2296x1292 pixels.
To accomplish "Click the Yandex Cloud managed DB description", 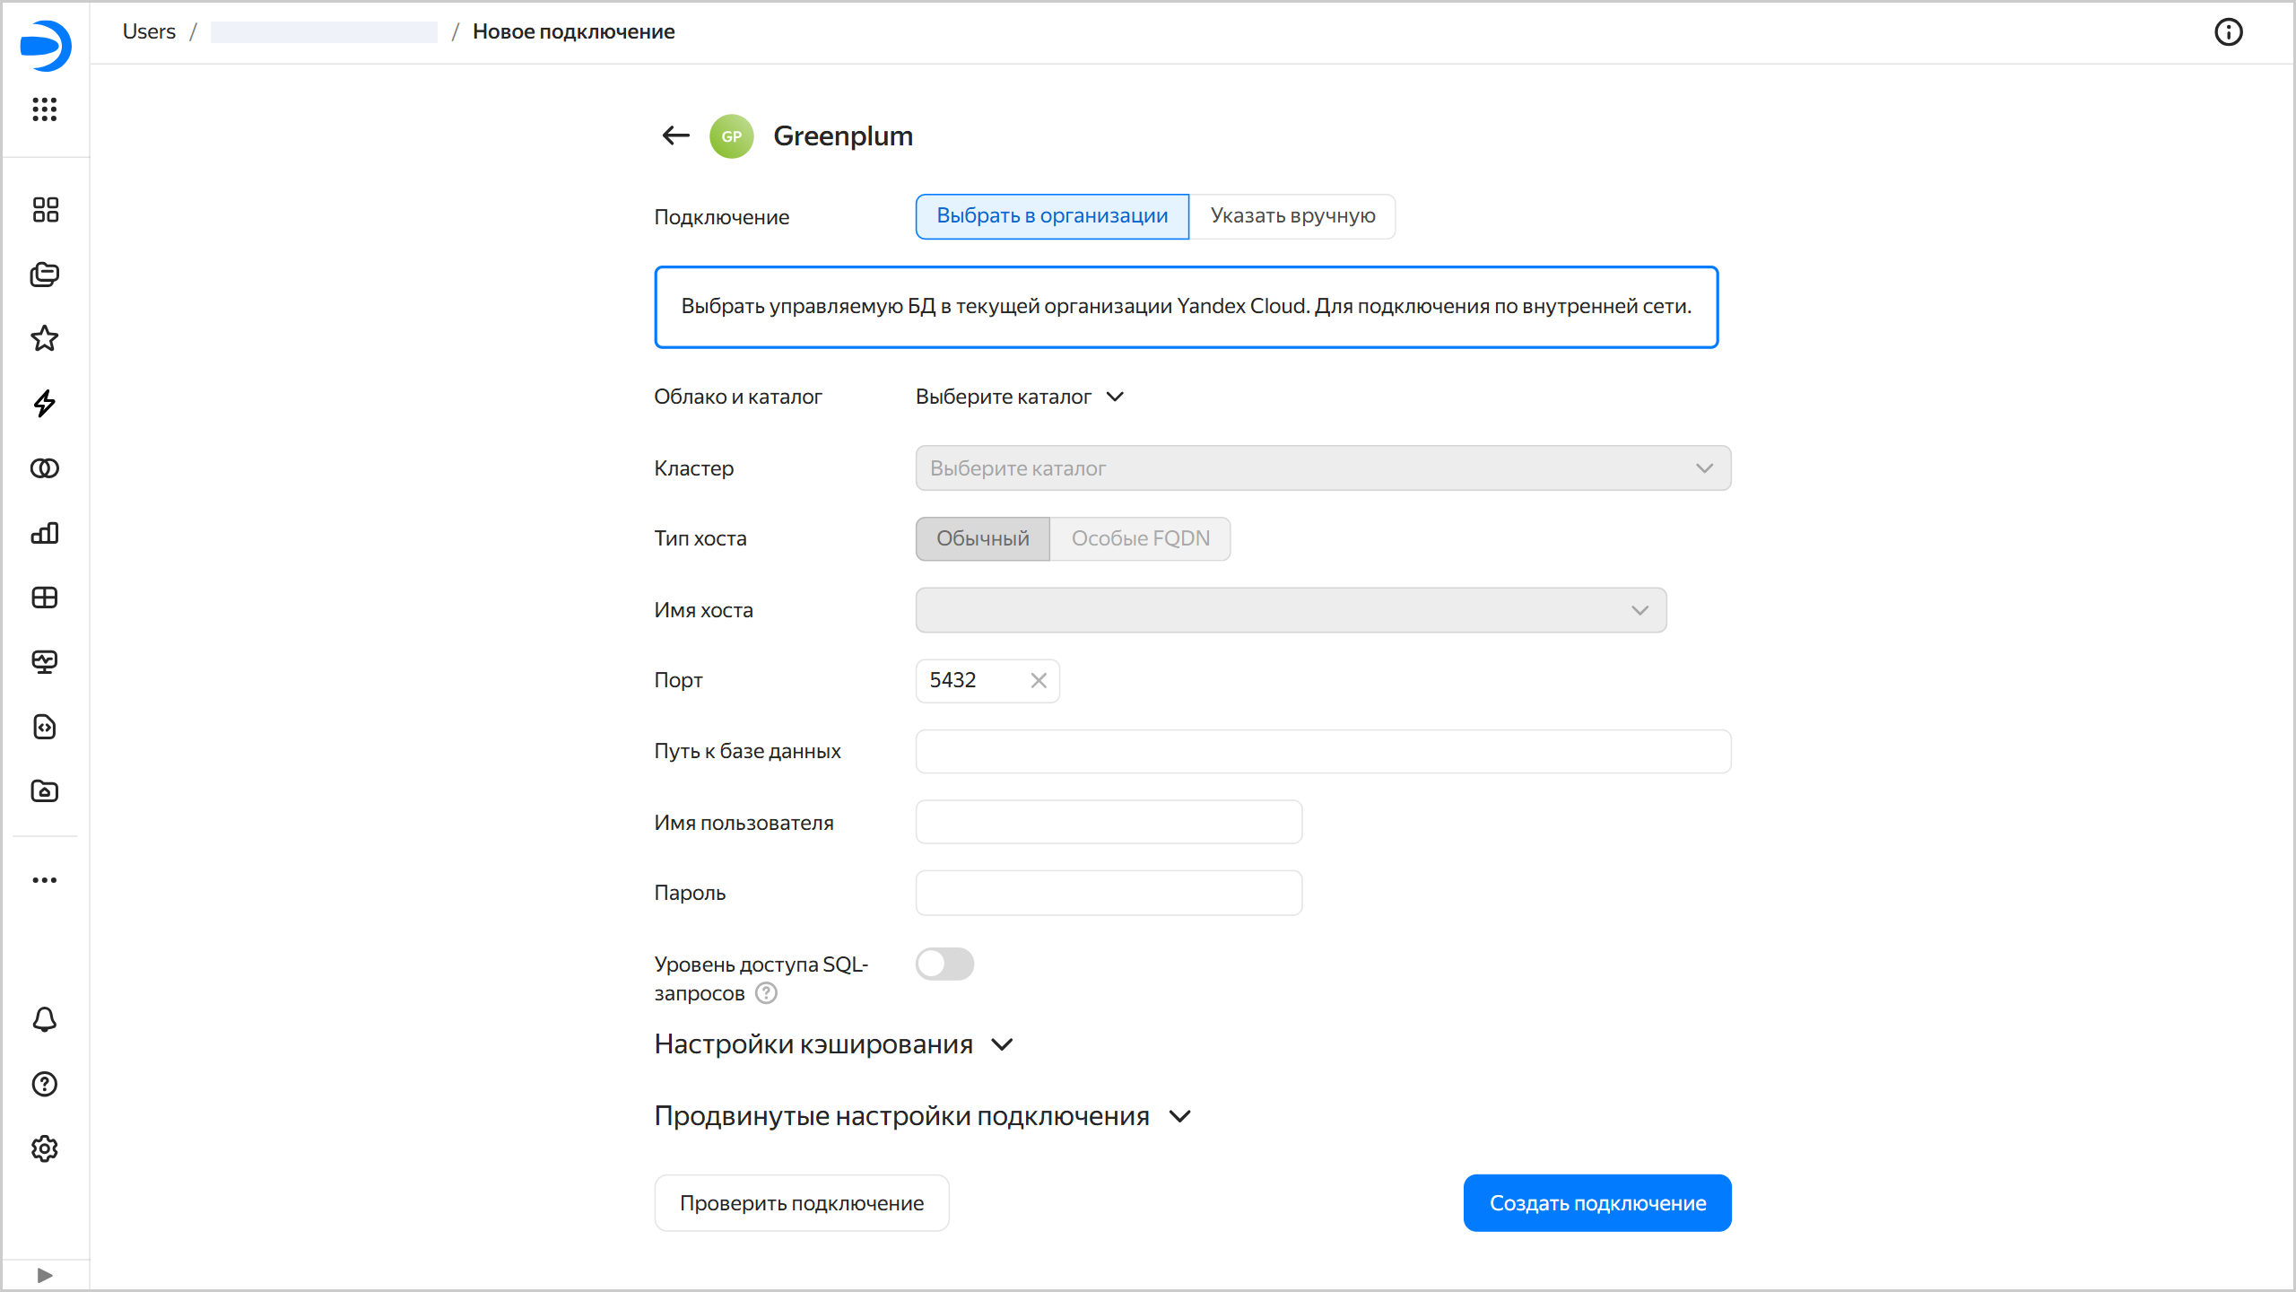I will click(x=1186, y=306).
